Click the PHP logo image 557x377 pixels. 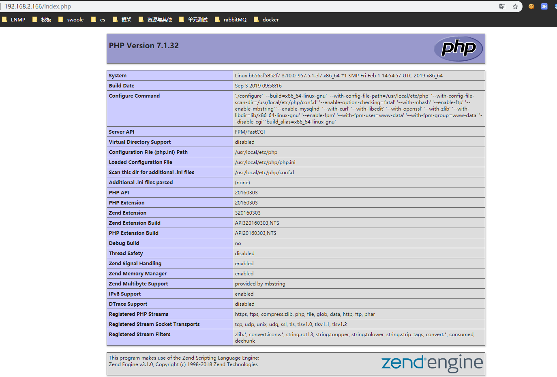point(458,49)
